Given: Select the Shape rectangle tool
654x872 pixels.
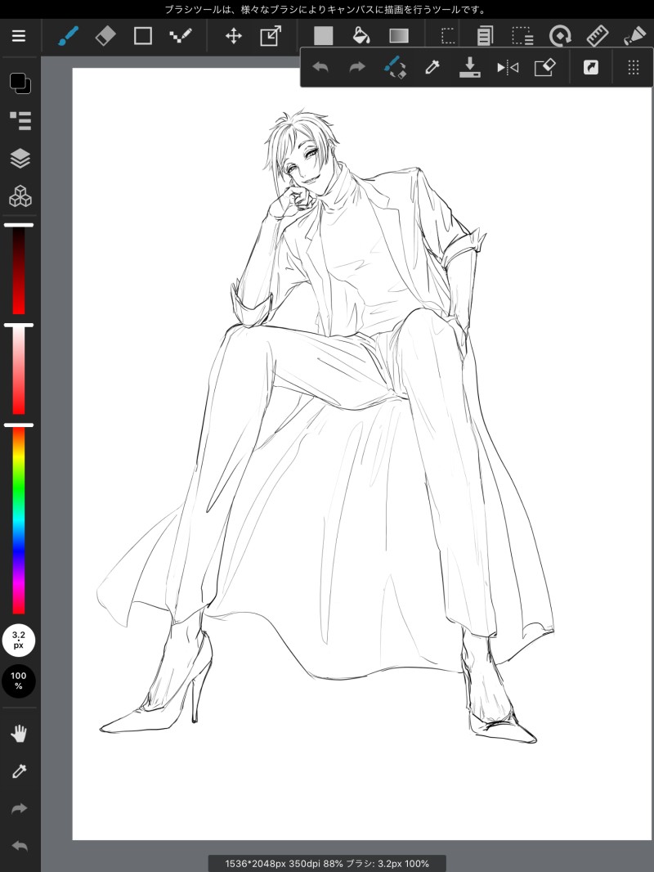Looking at the screenshot, I should pyautogui.click(x=143, y=36).
